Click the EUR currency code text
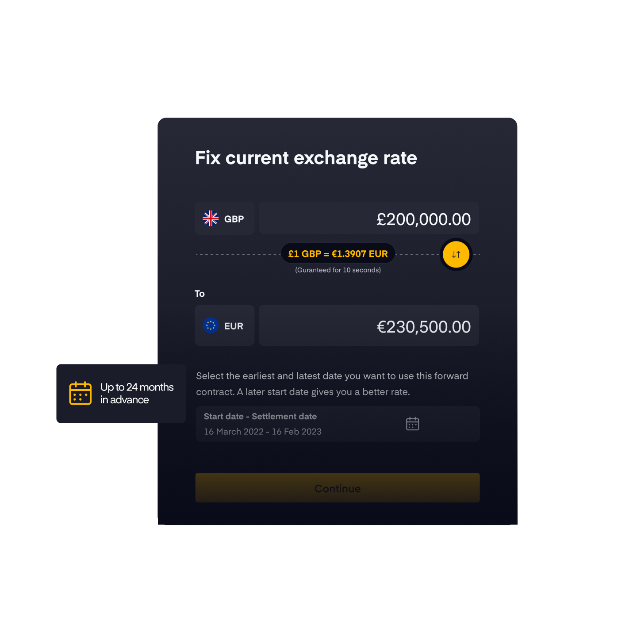Viewport: 637px width, 643px height. coord(234,326)
